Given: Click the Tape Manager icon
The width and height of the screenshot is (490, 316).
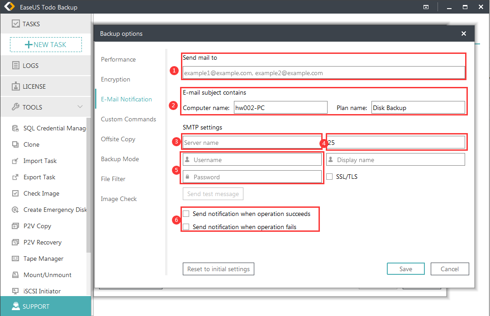Looking at the screenshot, I should coord(15,259).
